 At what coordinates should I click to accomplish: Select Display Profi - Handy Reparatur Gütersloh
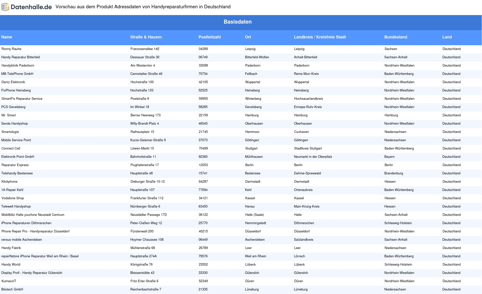(32, 273)
